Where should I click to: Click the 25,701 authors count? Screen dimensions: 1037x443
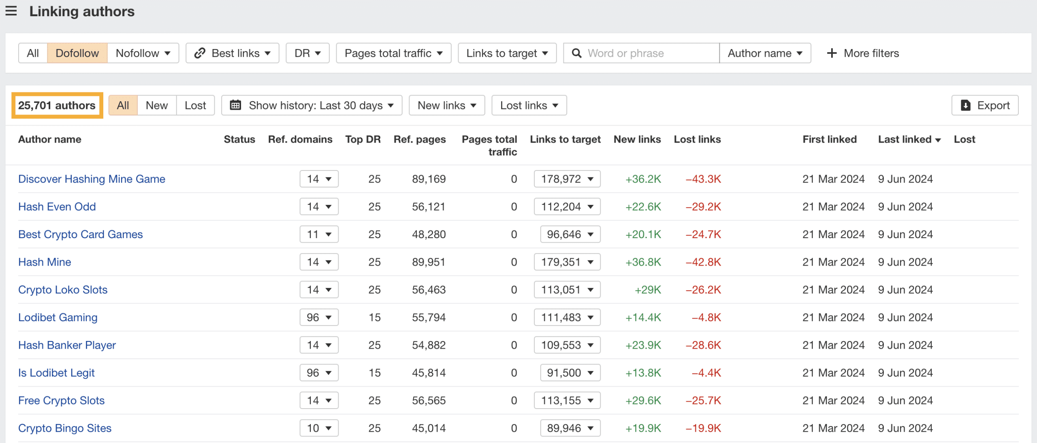[57, 105]
